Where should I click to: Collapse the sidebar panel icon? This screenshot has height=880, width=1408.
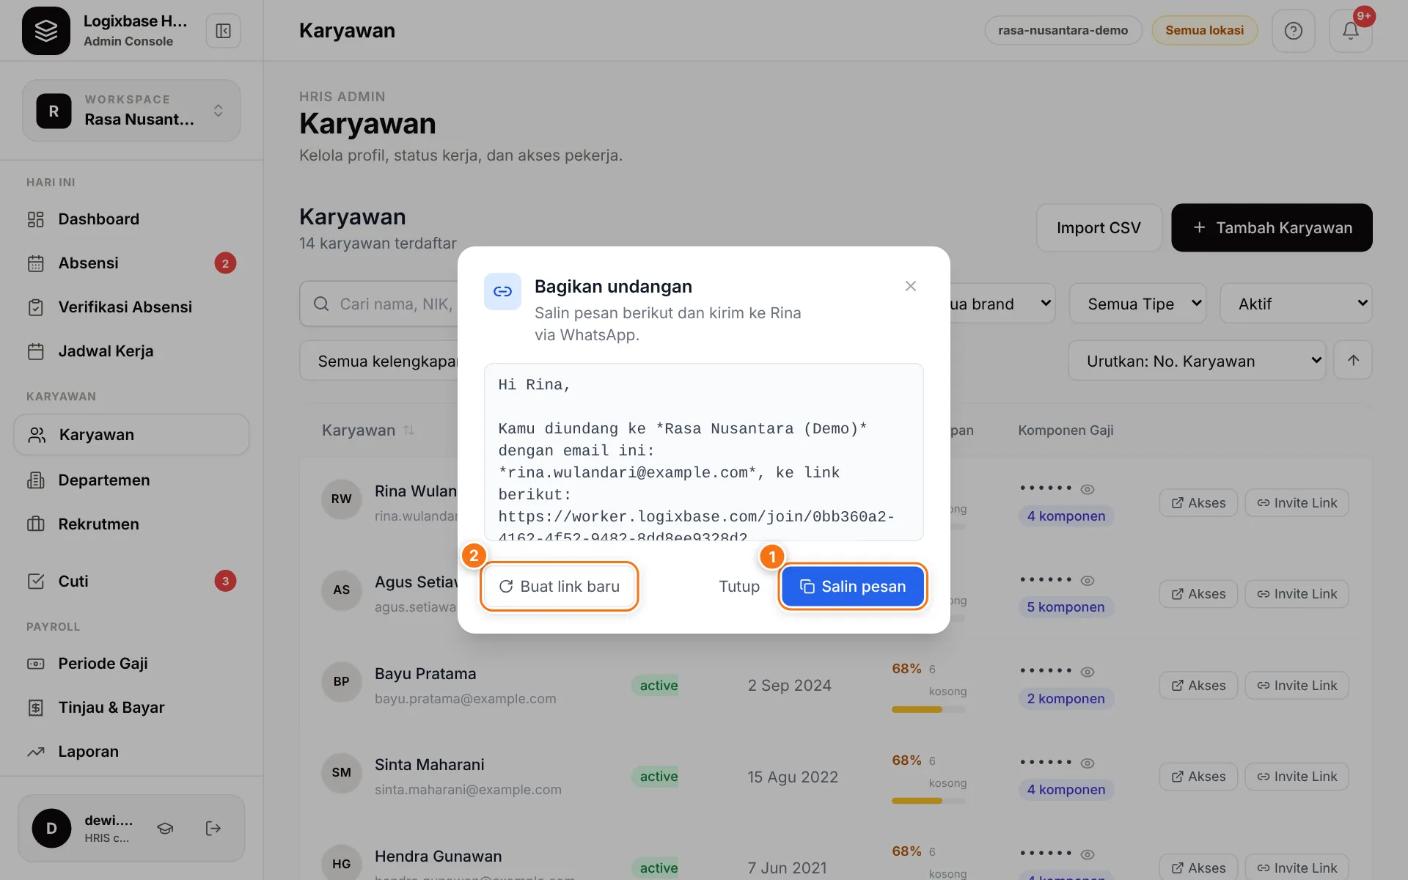pyautogui.click(x=223, y=31)
